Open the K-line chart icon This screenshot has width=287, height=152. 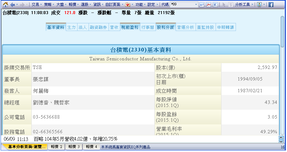point(215,5)
